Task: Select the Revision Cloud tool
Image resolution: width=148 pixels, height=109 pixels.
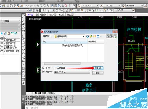Action: pos(23,42)
